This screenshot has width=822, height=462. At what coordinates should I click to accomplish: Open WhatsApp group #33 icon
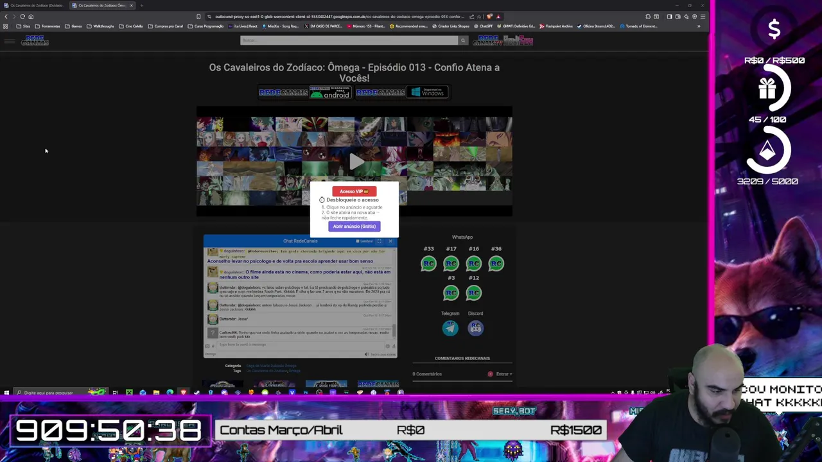point(428,264)
